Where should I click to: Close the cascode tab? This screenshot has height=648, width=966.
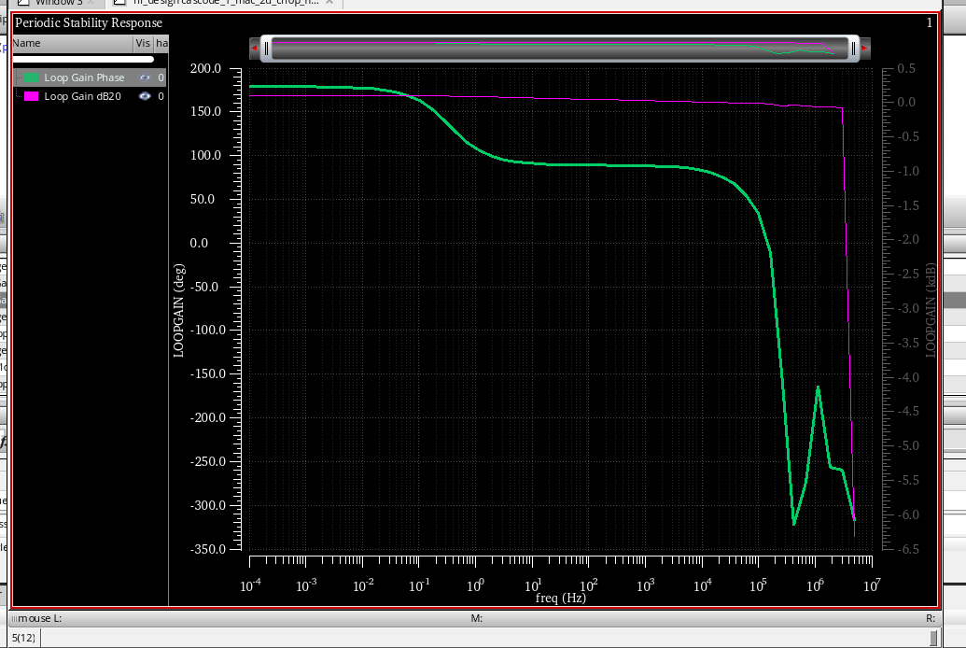(331, 4)
